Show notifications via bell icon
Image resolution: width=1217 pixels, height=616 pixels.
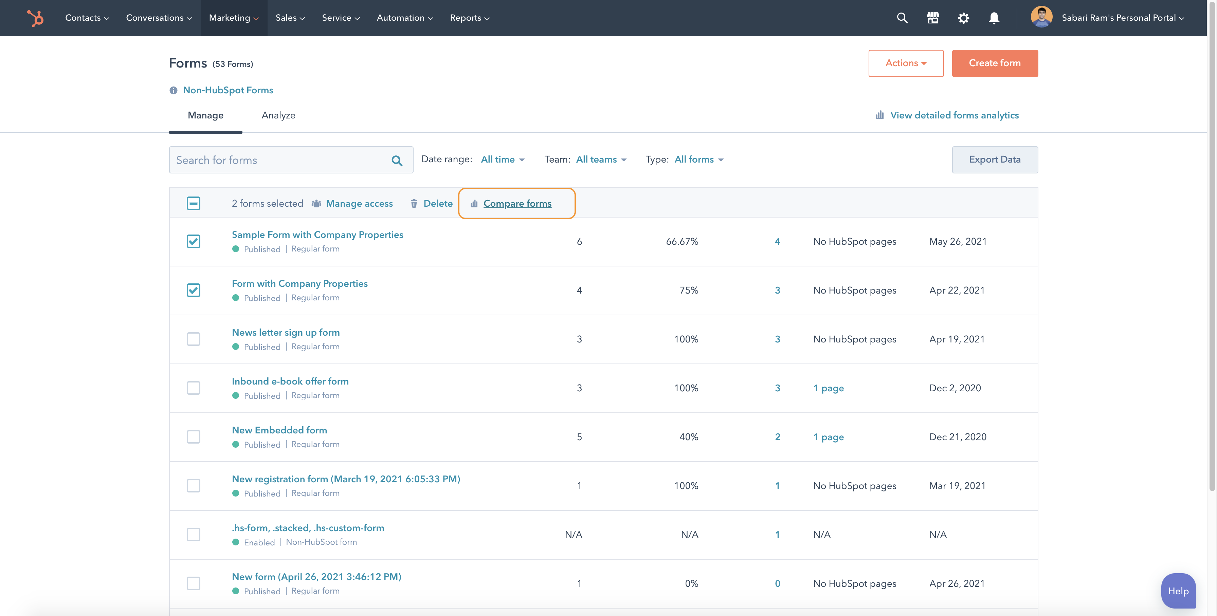tap(994, 18)
